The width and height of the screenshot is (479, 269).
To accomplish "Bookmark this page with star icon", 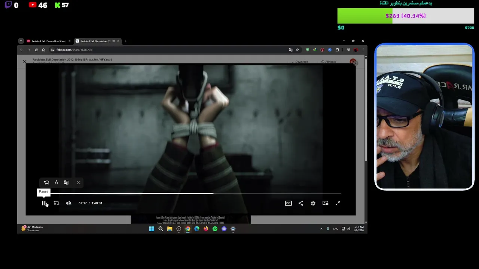I will coord(298,50).
